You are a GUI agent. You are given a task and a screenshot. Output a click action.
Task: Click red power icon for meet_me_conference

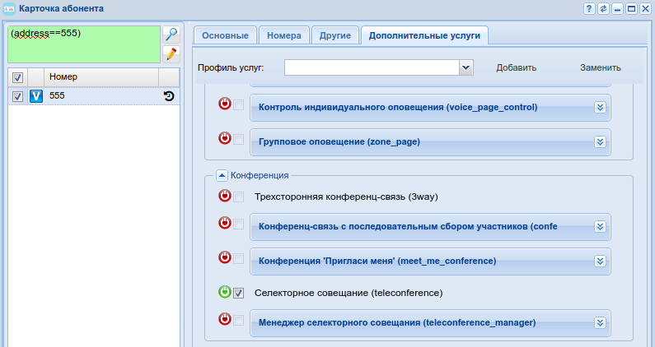225,257
